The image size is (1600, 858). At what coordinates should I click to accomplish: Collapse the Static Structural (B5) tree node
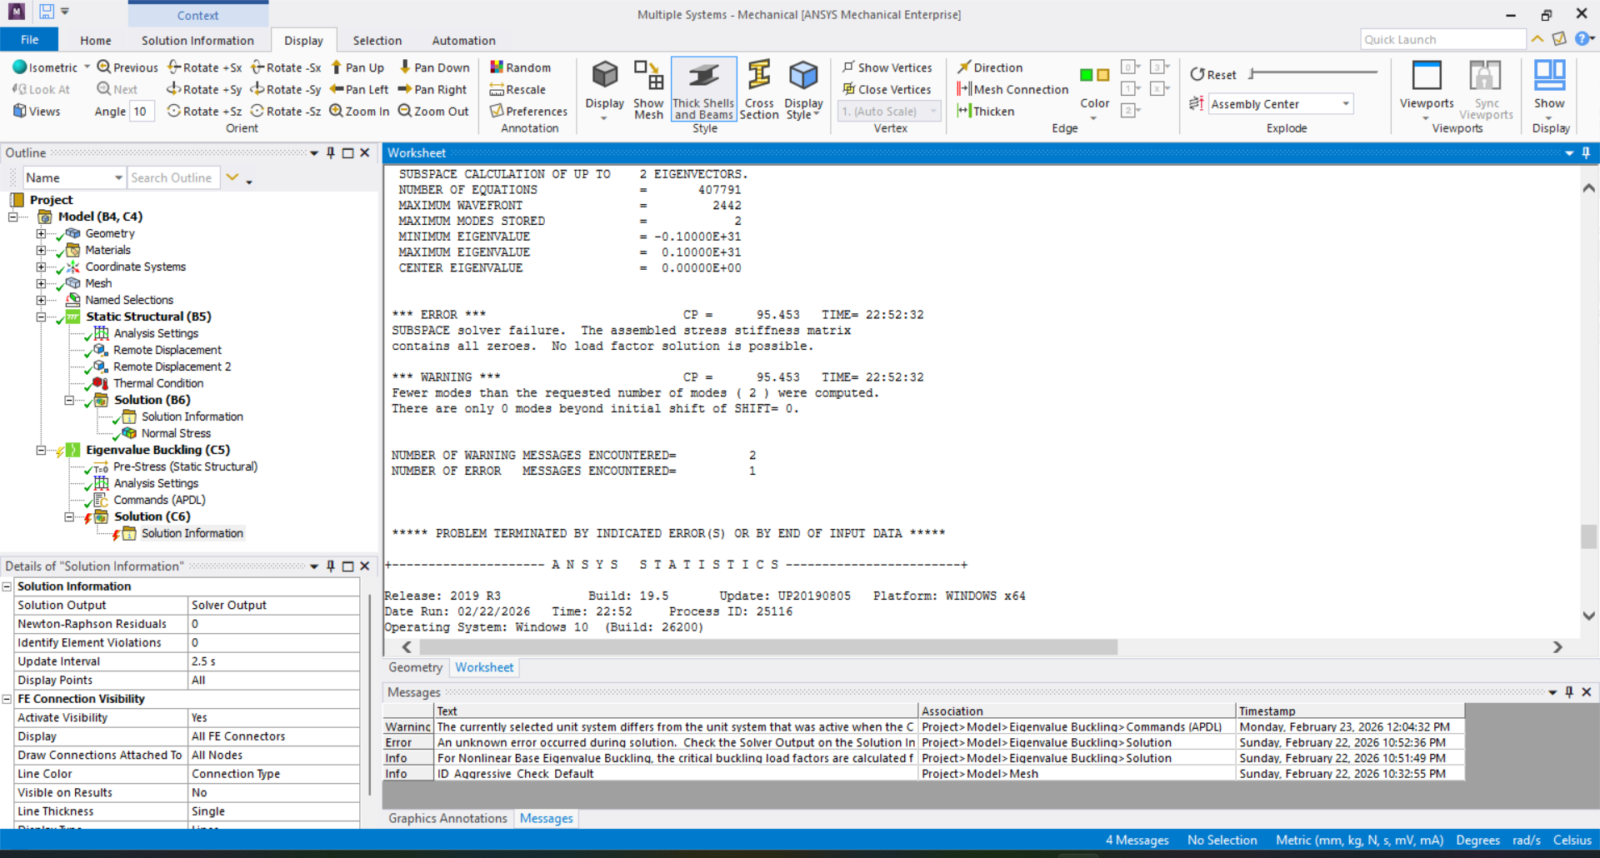pos(41,317)
